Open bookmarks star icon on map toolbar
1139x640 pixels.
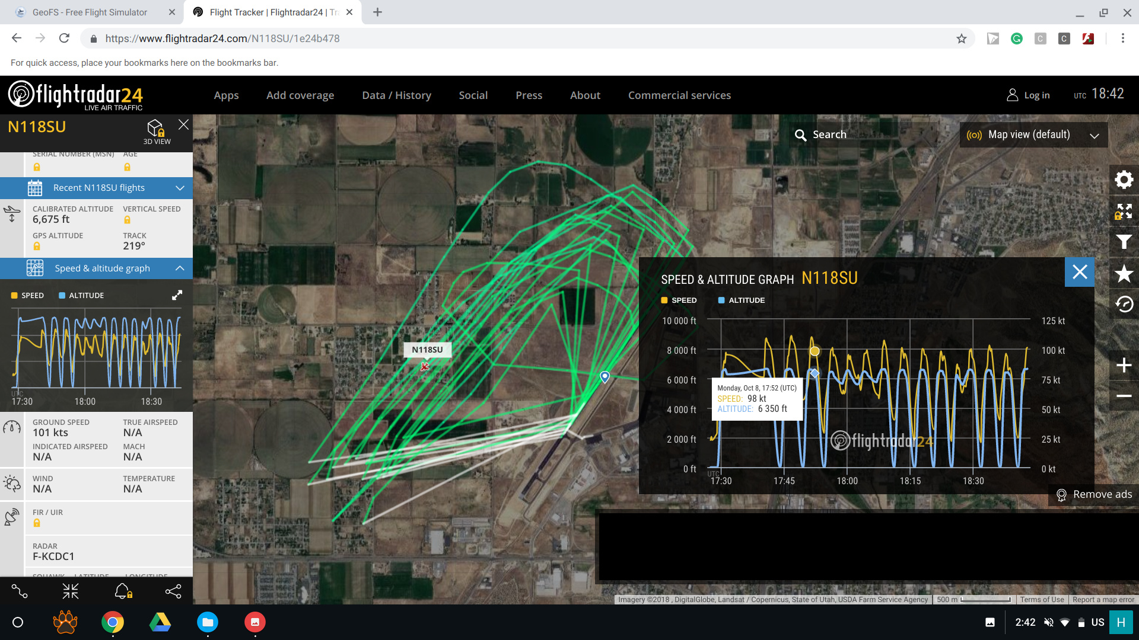tap(1124, 273)
